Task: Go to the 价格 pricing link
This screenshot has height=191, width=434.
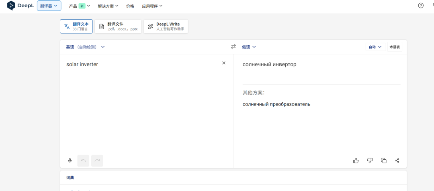Action: pos(130,6)
